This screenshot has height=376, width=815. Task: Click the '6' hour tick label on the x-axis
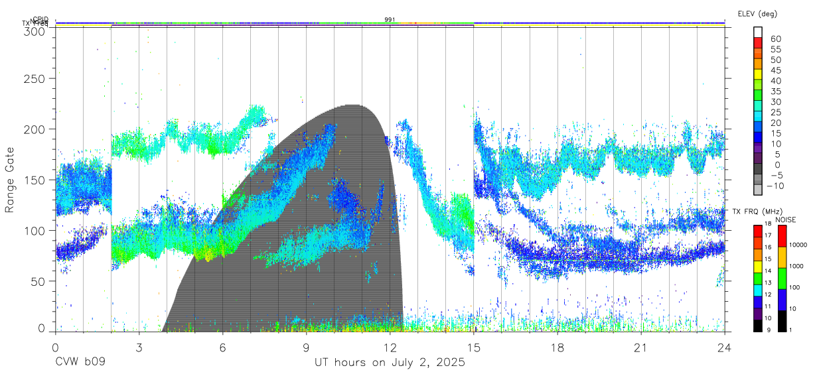tap(223, 348)
